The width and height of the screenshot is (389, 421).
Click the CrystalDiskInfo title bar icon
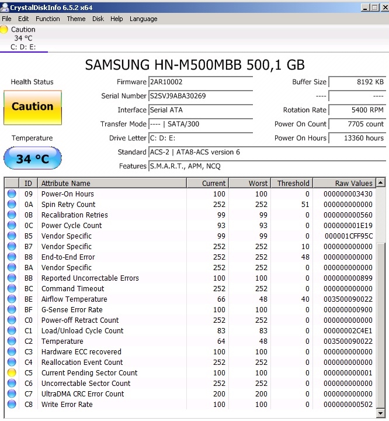(4, 7)
